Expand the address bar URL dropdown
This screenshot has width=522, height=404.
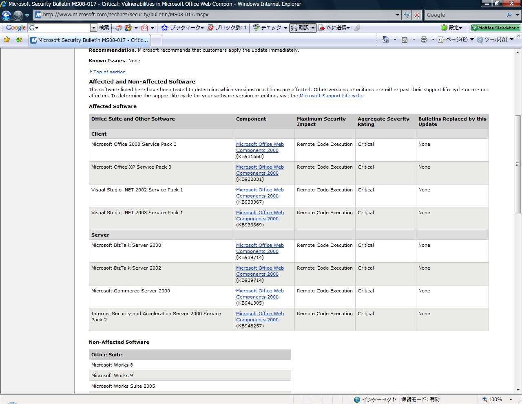398,15
